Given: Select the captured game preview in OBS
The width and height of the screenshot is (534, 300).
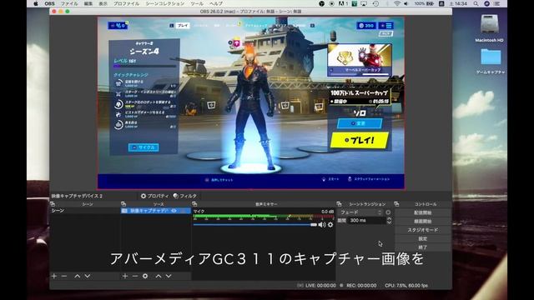Looking at the screenshot, I should click(x=251, y=103).
